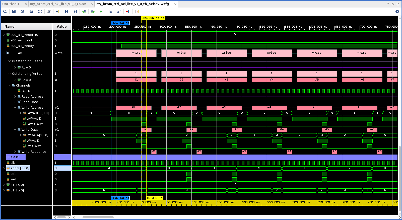Collapse the Outstanding Writes group
The width and height of the screenshot is (402, 220).
[10, 74]
